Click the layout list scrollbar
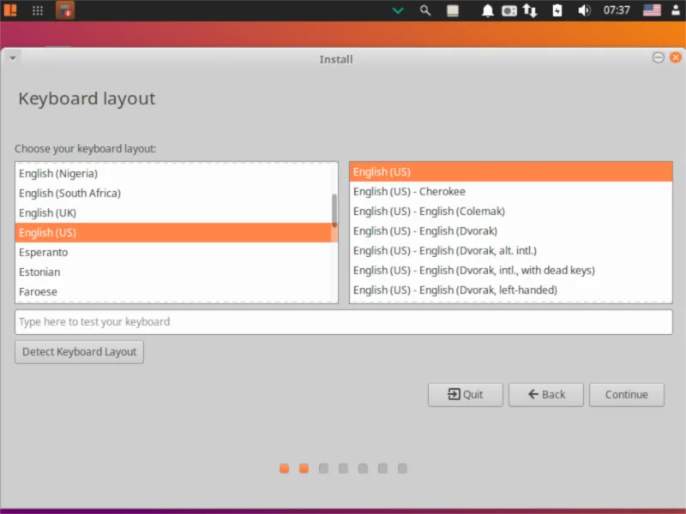Viewport: 686px width, 514px height. click(334, 211)
